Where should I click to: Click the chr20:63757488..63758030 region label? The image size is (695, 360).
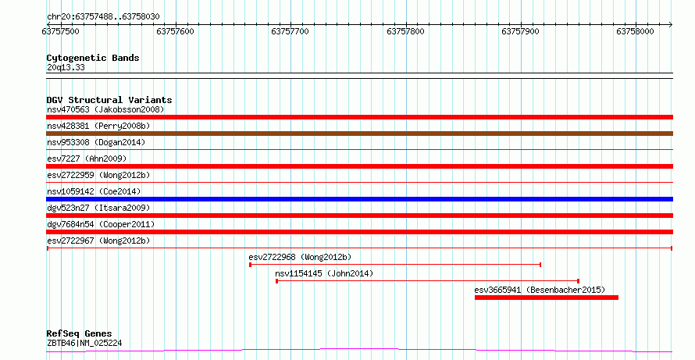coord(103,17)
